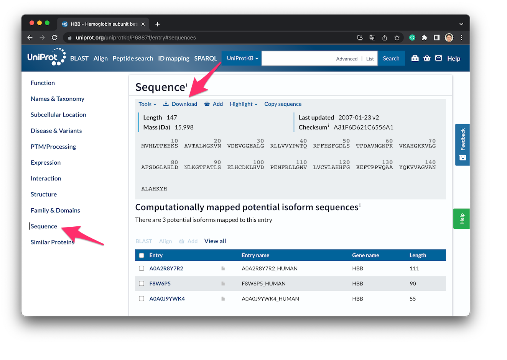
Task: Open the browser extensions puzzle icon
Action: (424, 38)
